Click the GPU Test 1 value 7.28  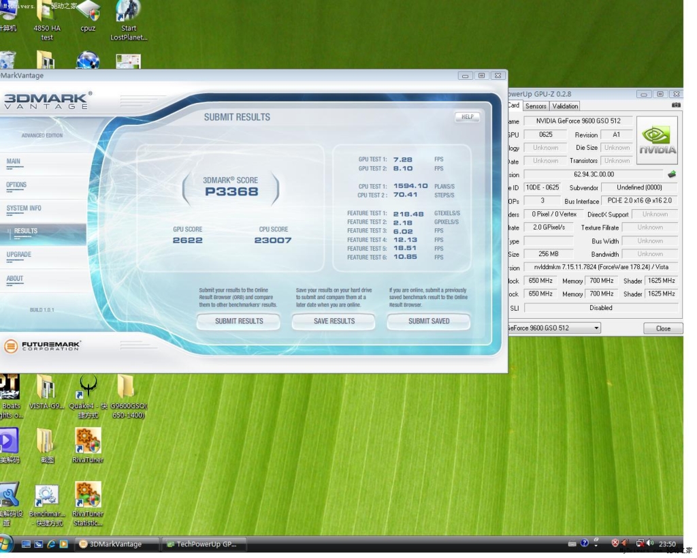pyautogui.click(x=403, y=159)
